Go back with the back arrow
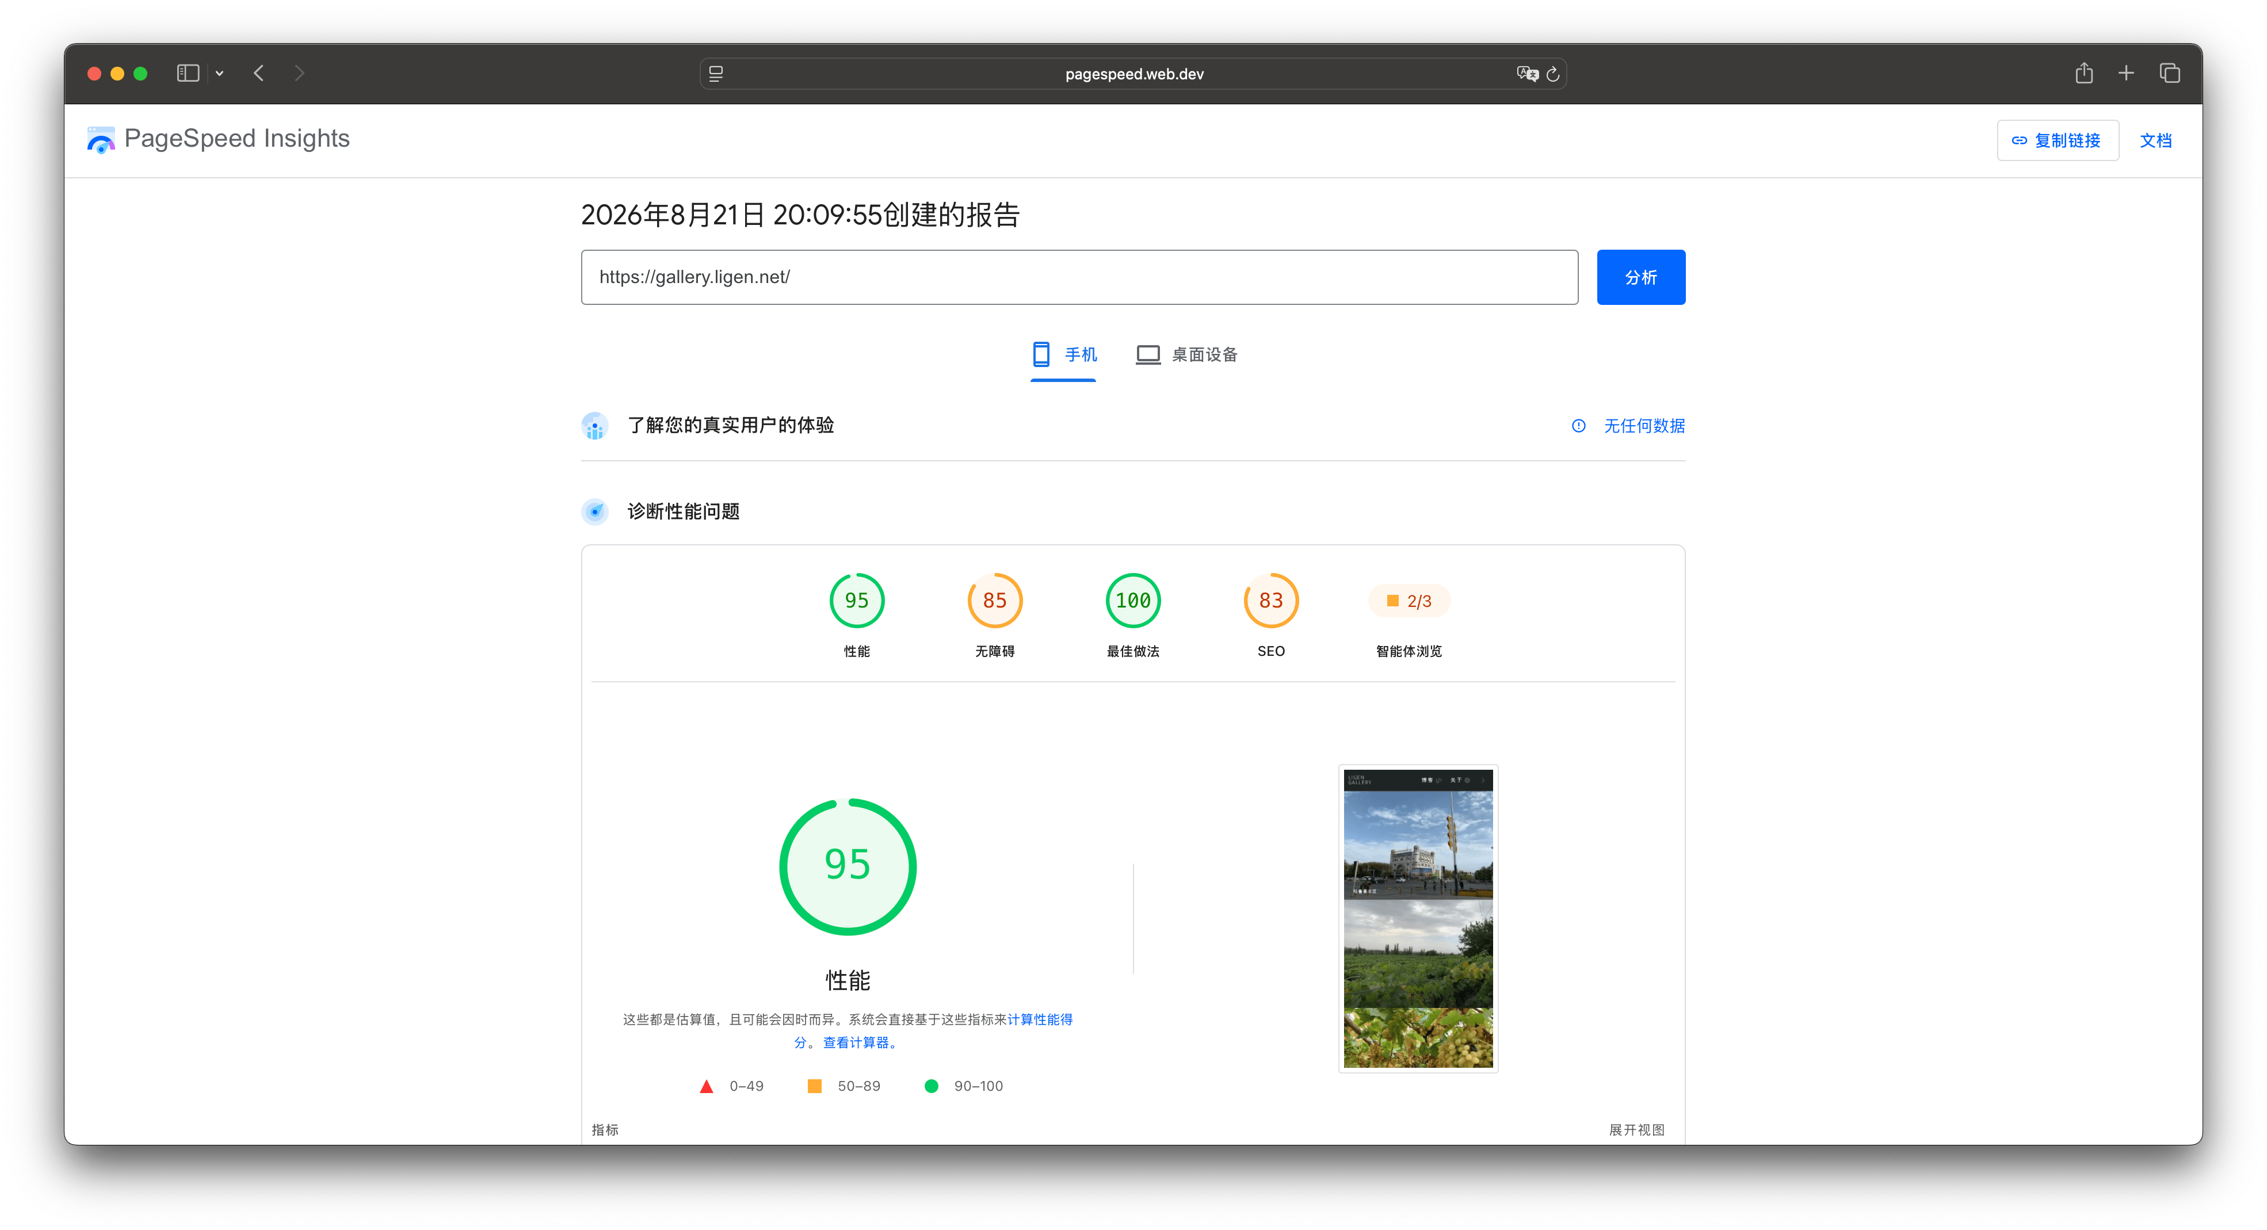 (259, 73)
